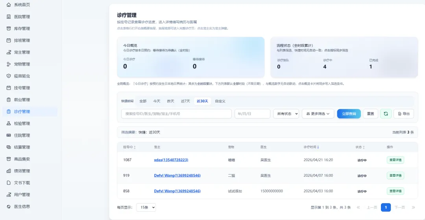Click the 医院管理 building icon
The height and width of the screenshot is (220, 425).
point(9,16)
